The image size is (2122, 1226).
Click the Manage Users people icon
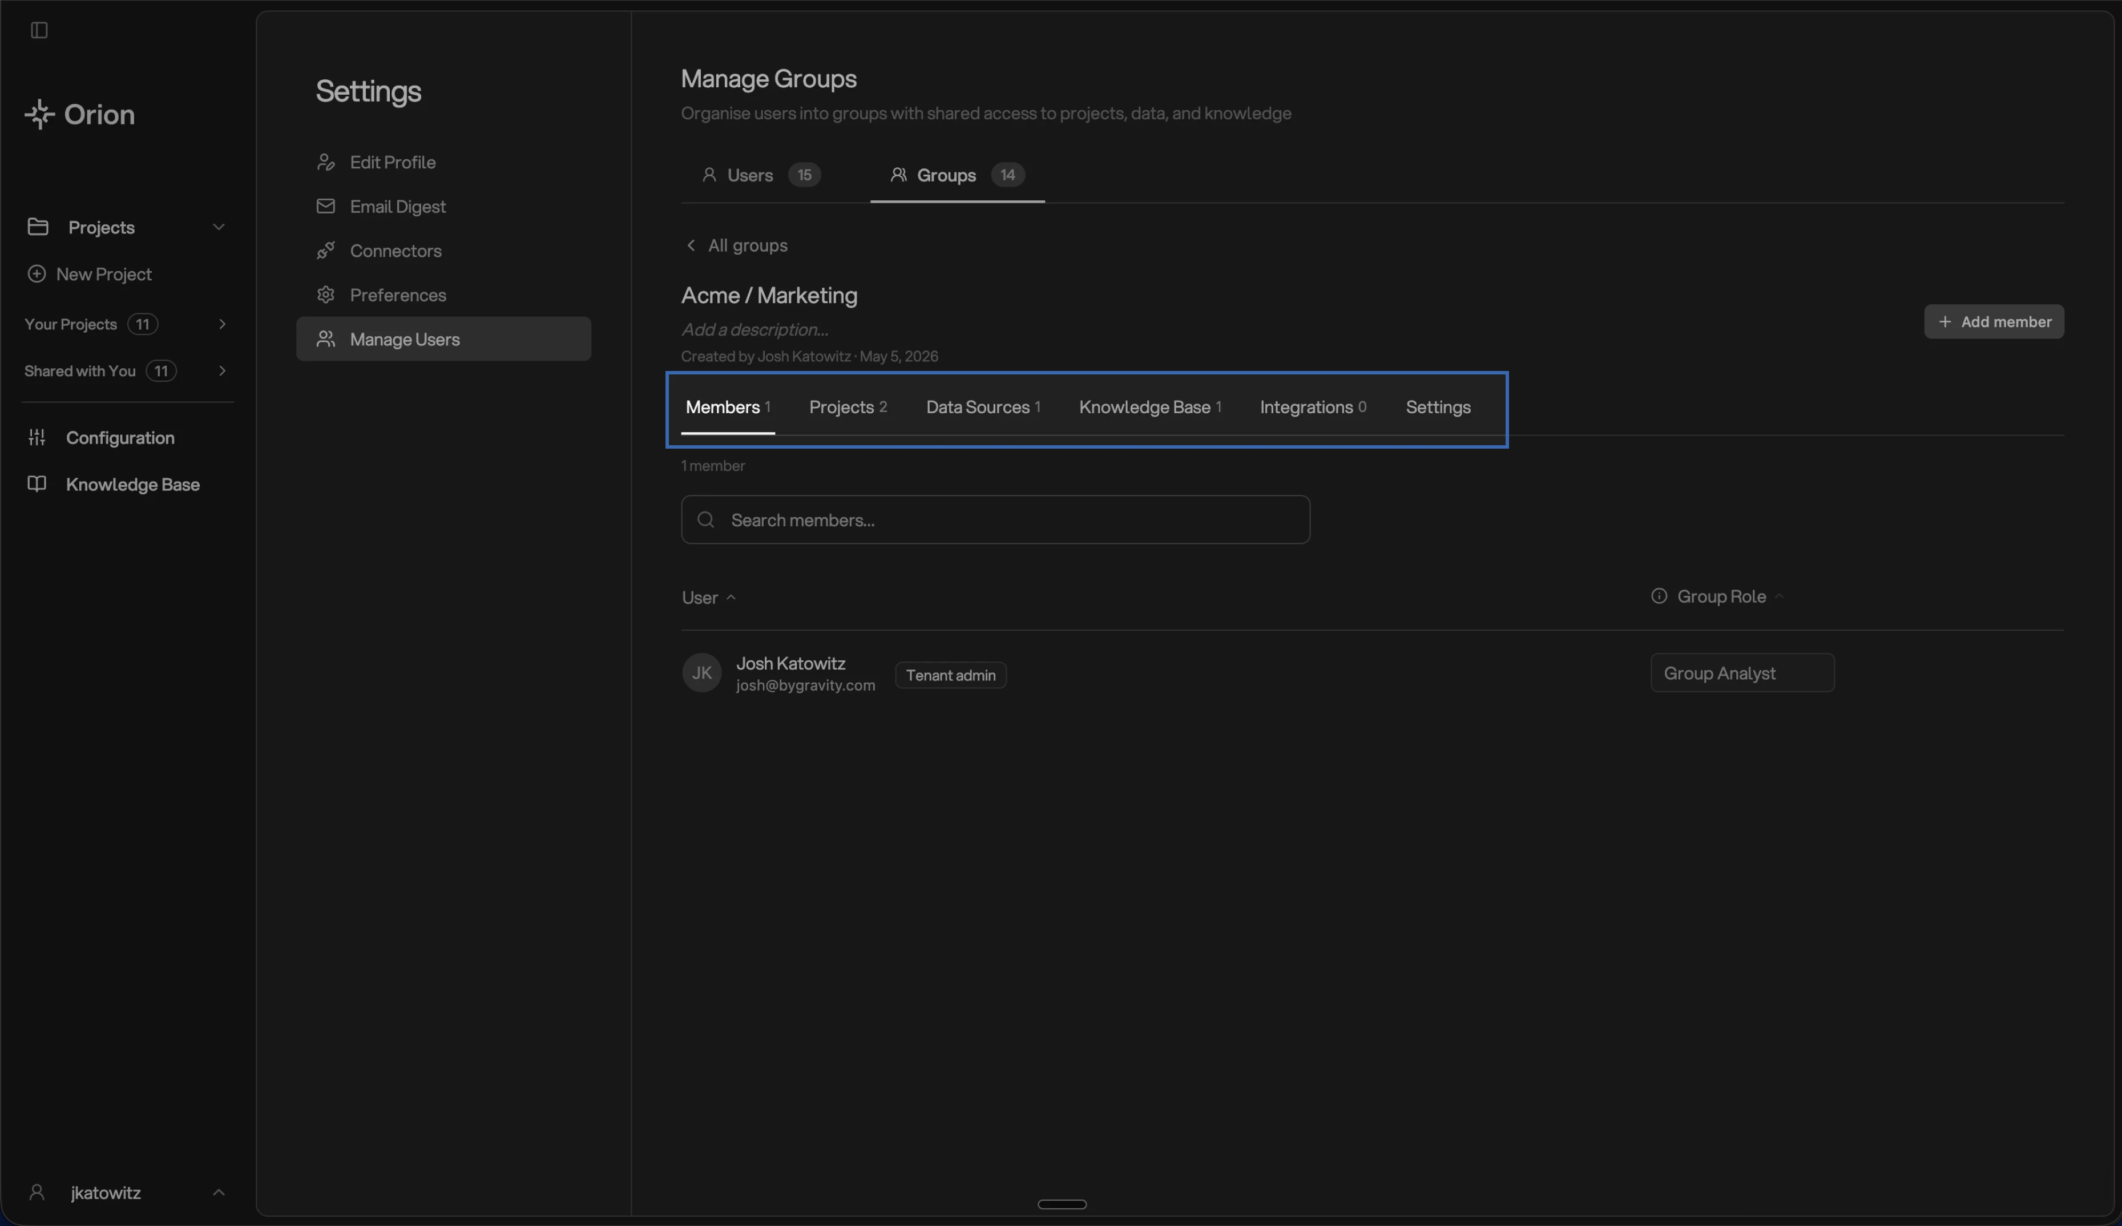pos(326,340)
